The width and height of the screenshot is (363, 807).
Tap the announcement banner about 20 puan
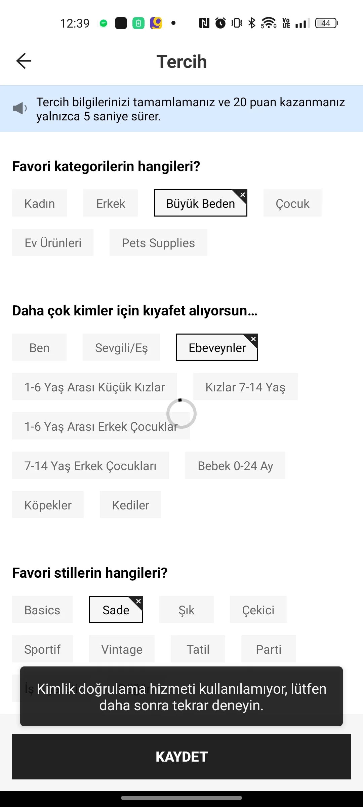coord(190,109)
